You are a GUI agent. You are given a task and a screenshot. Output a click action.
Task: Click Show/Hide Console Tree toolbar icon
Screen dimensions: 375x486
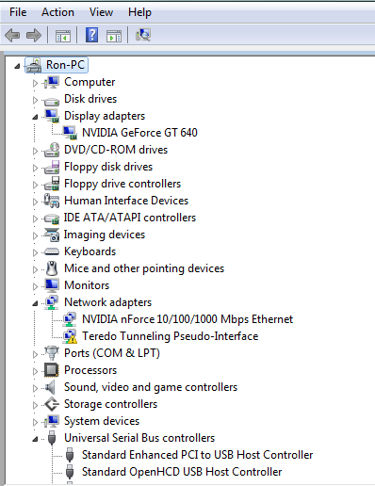point(63,36)
